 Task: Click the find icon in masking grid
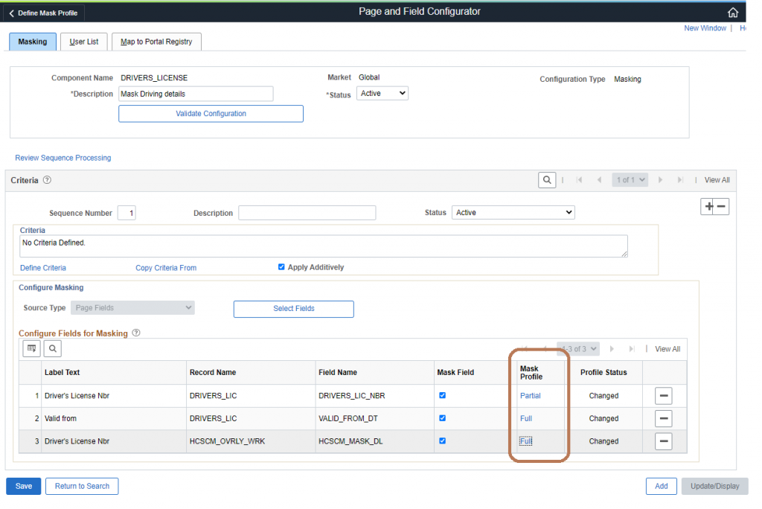(53, 348)
